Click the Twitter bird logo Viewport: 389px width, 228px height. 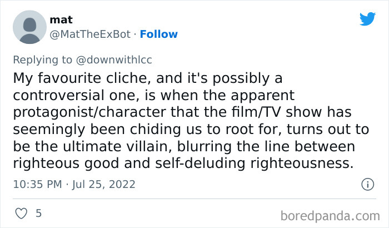[x=367, y=19]
